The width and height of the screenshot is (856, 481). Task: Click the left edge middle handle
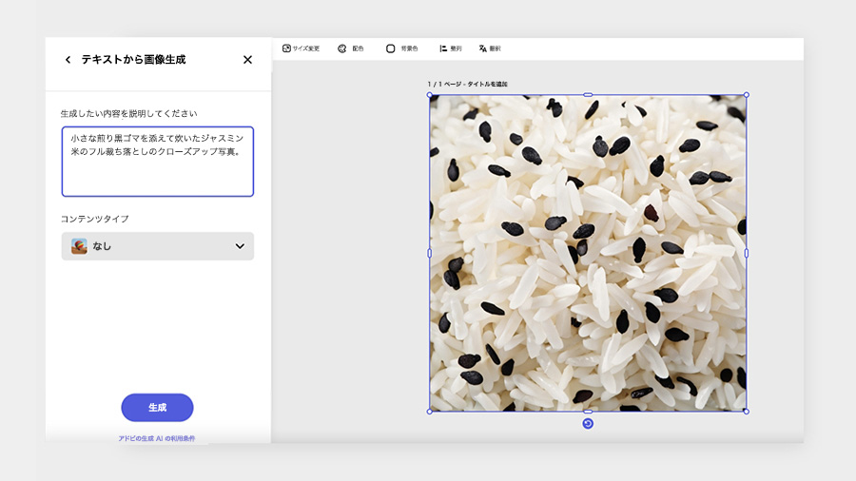430,253
